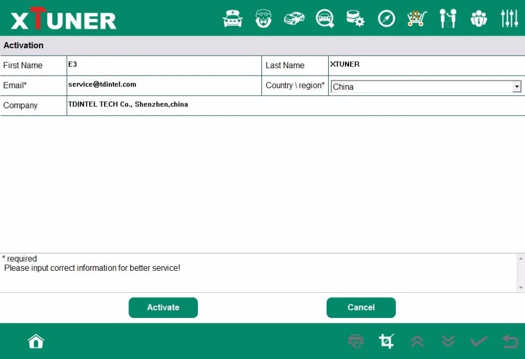525x359 pixels.
Task: Click the crop screenshot icon
Action: (x=386, y=341)
